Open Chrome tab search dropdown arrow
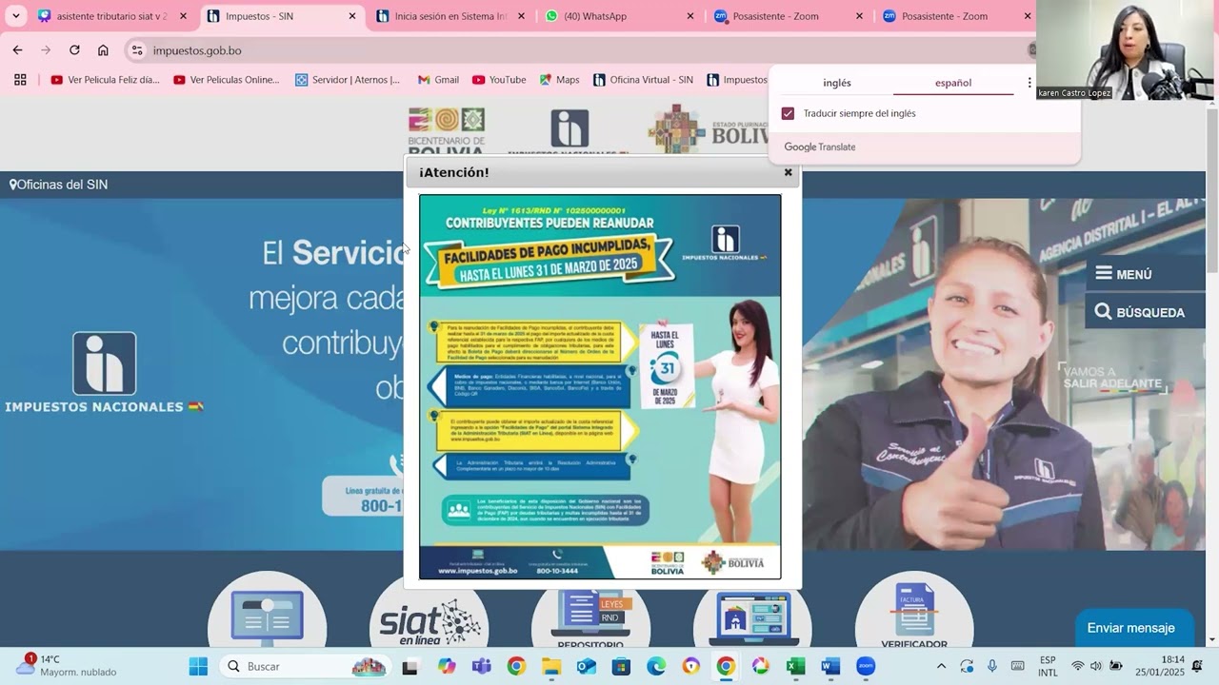Viewport: 1219px width, 685px height. [17, 16]
